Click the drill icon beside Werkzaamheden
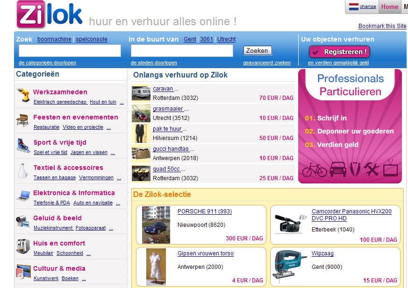Viewport: 408px width, 288px height. (x=24, y=95)
